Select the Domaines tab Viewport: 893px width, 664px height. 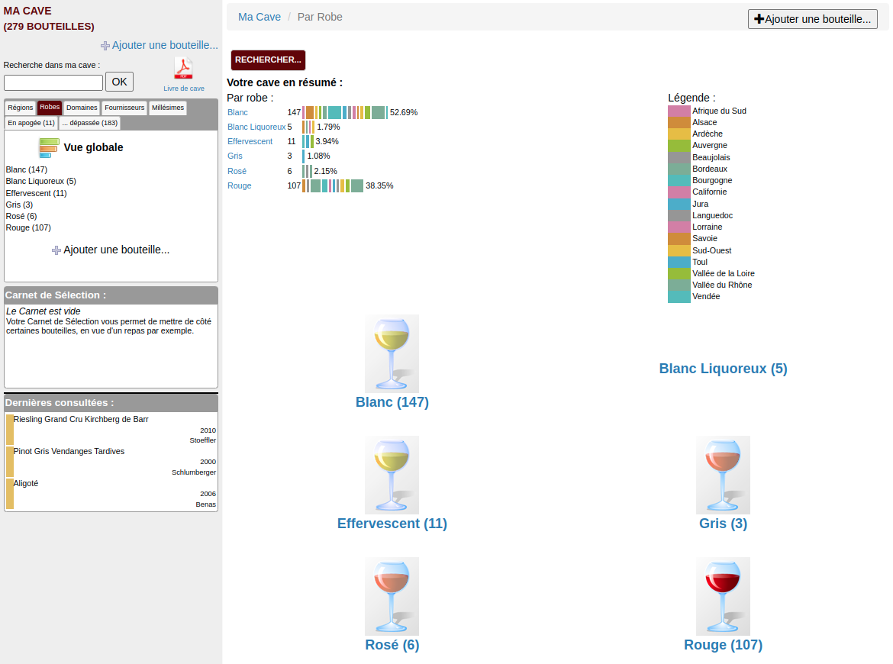pos(82,108)
